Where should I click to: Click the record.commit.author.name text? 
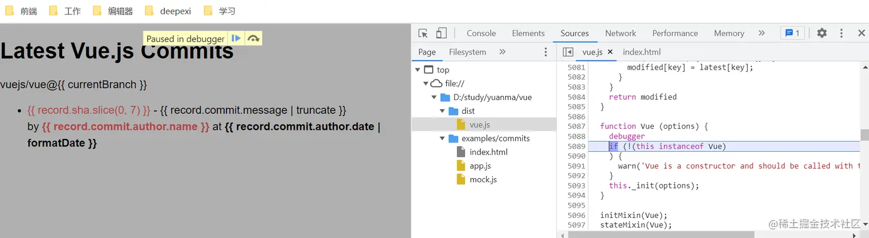coord(126,126)
